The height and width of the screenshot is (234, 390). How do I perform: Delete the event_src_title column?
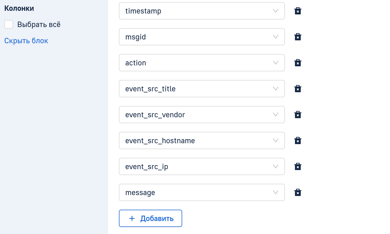[x=298, y=89]
